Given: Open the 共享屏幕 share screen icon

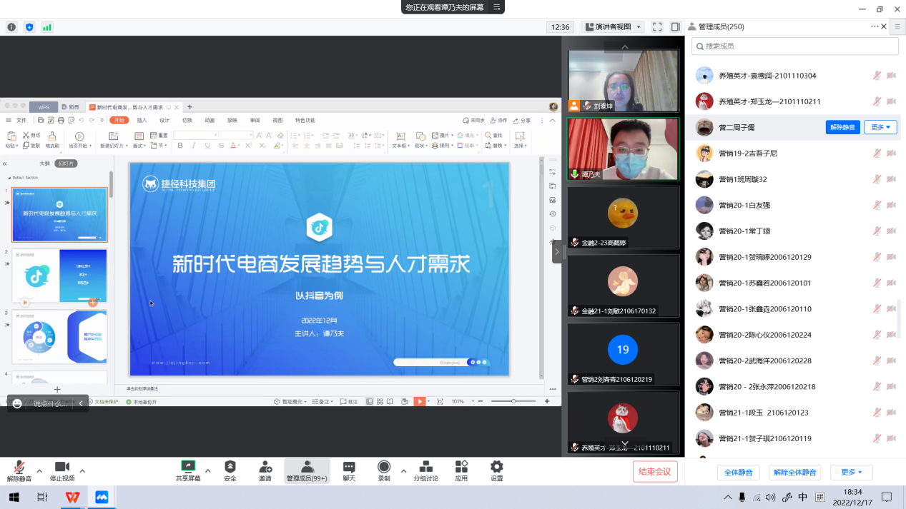Looking at the screenshot, I should 188,467.
